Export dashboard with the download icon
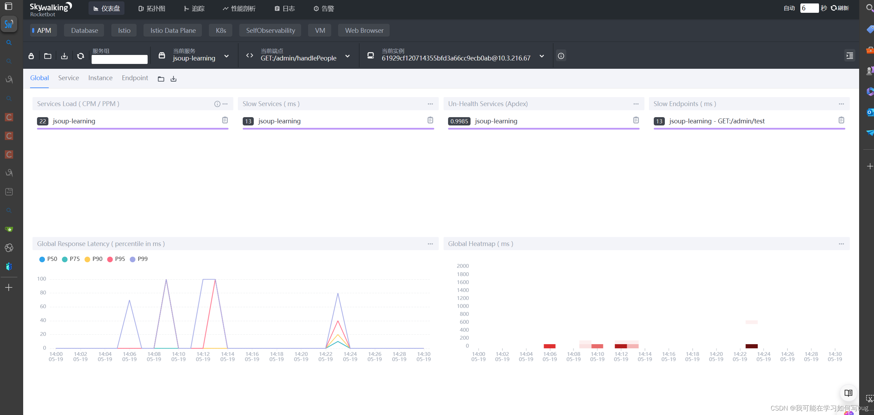The height and width of the screenshot is (415, 874). (x=64, y=56)
